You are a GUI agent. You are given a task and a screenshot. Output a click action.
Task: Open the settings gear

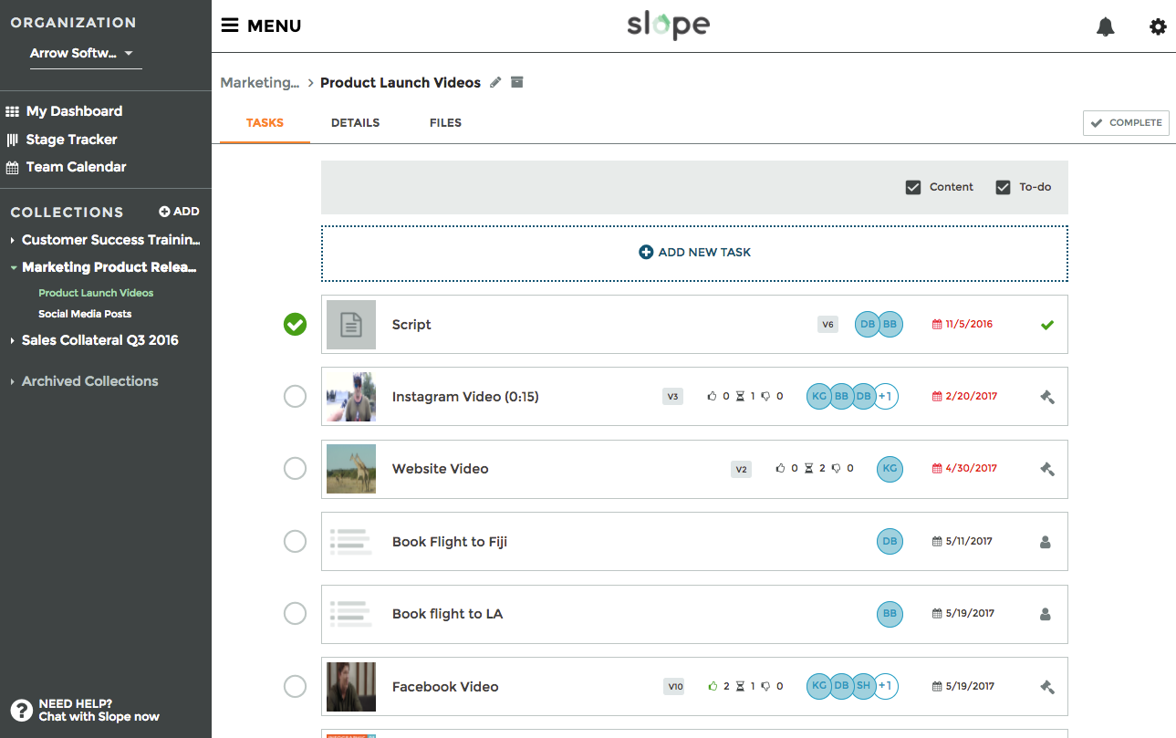pos(1158,27)
